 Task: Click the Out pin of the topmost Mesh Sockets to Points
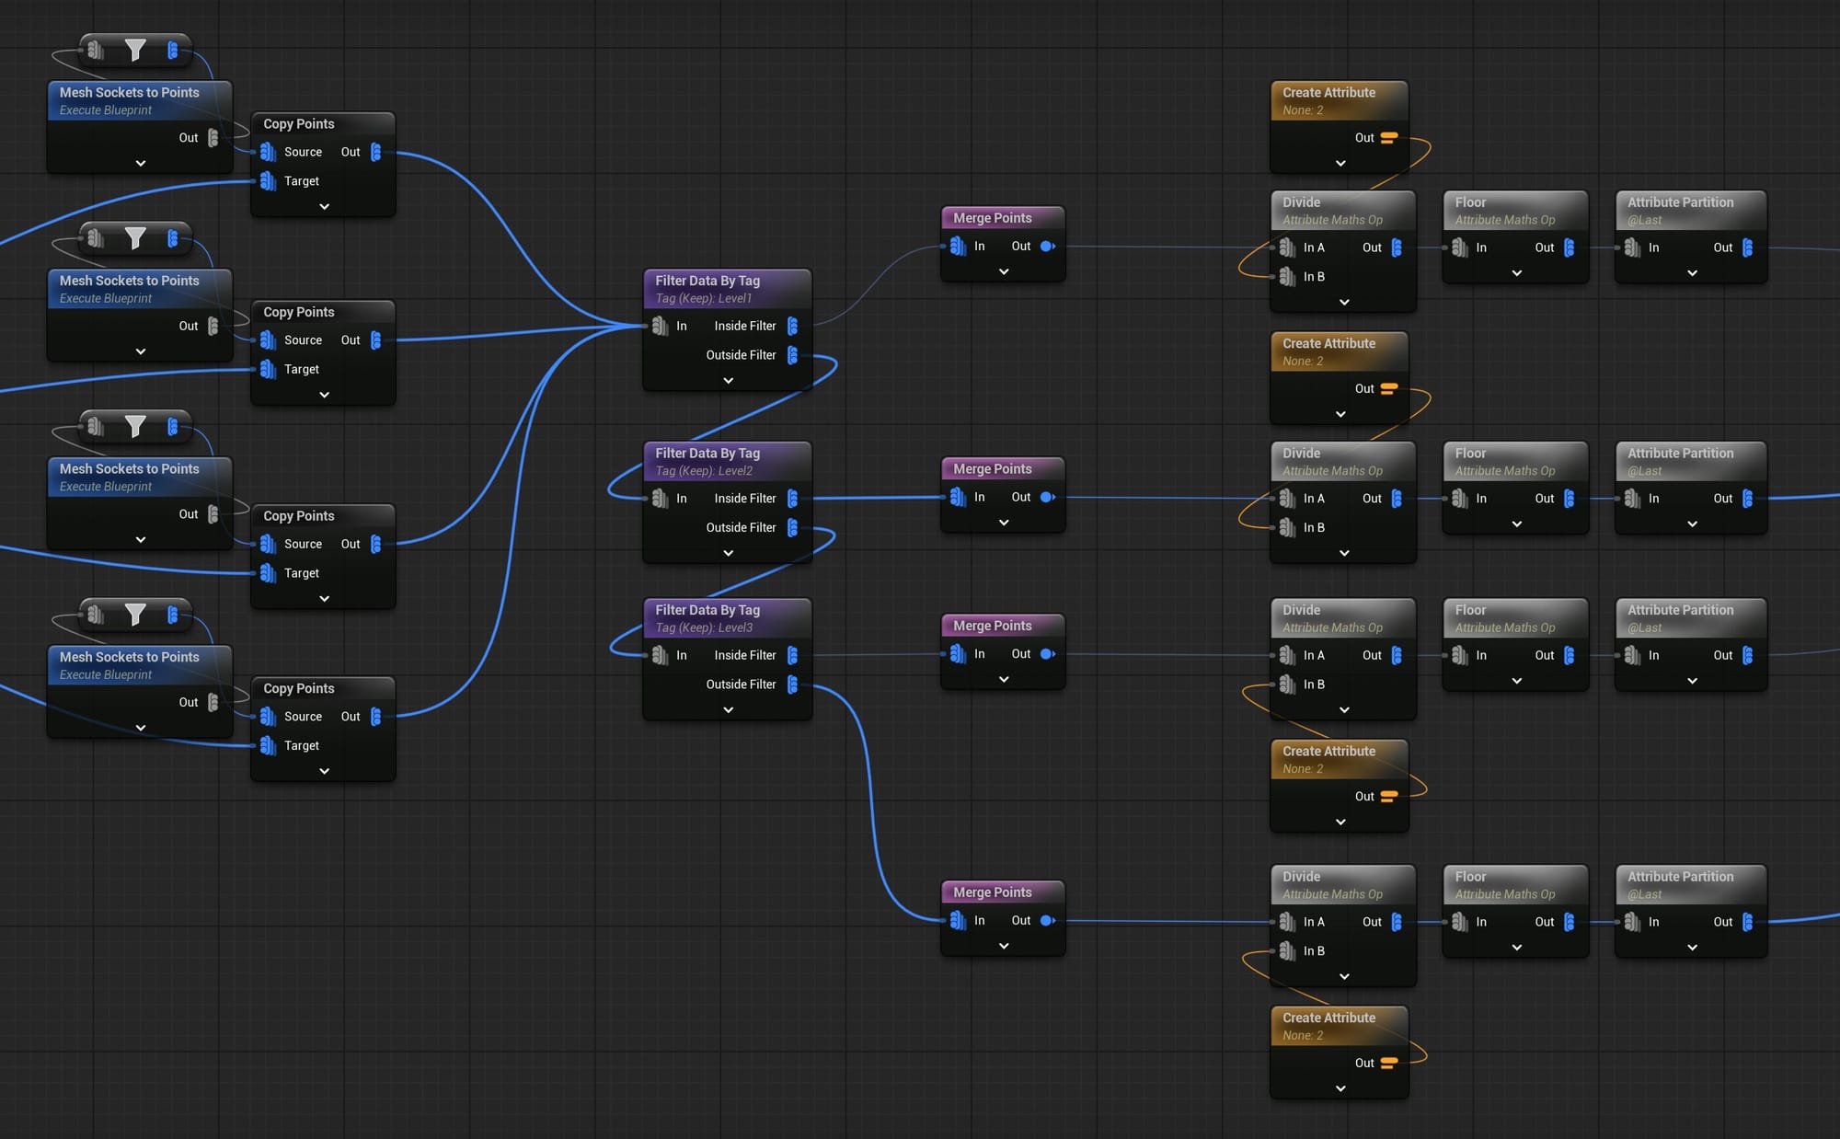click(213, 138)
